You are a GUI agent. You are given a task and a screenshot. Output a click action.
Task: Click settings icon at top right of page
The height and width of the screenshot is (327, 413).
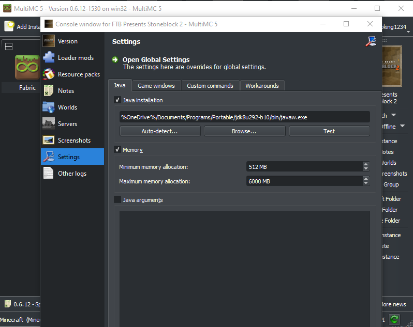pos(371,41)
